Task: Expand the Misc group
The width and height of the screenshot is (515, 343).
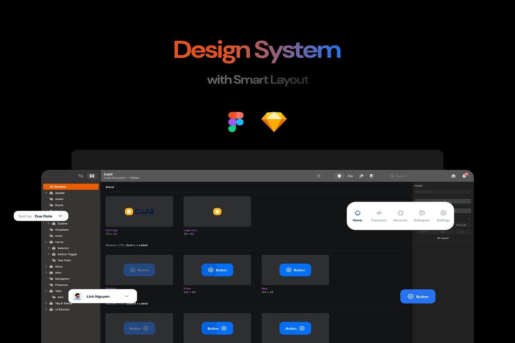Action: click(46, 273)
